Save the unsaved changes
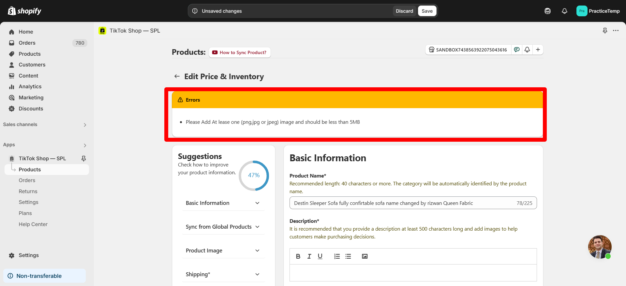The width and height of the screenshot is (626, 286). (x=427, y=11)
